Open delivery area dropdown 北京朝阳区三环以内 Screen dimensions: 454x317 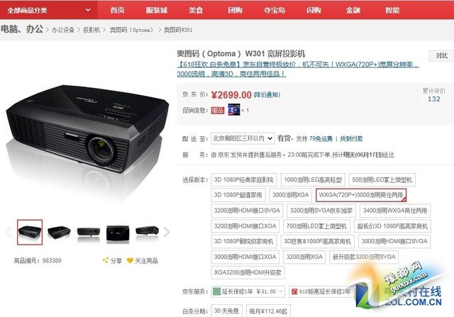[243, 139]
